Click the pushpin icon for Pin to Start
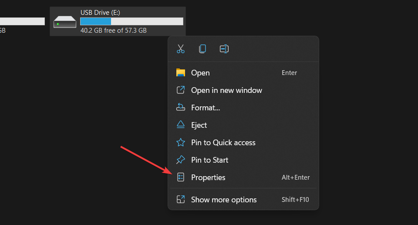 click(181, 160)
